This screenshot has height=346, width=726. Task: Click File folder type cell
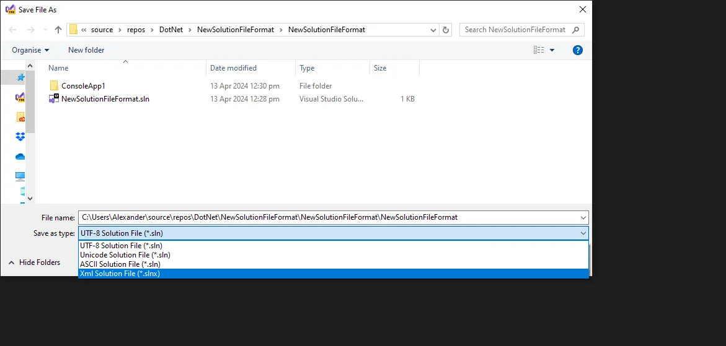click(316, 86)
